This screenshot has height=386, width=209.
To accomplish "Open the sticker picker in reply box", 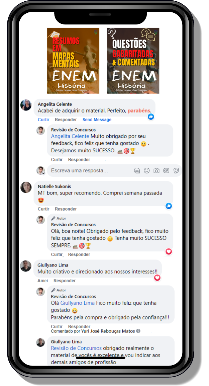I will click(x=176, y=171).
